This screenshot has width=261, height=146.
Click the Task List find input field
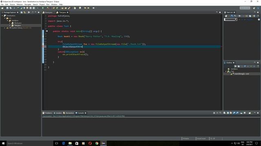point(230,19)
